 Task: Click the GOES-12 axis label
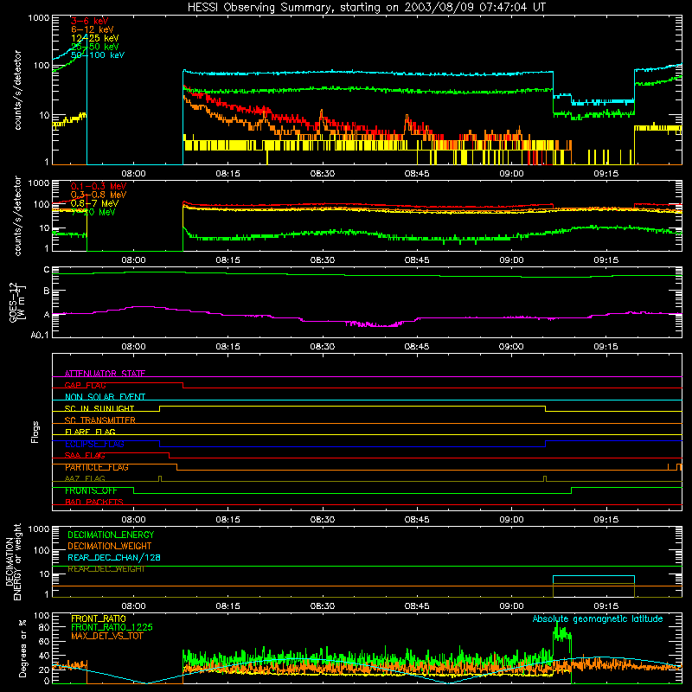point(17,302)
